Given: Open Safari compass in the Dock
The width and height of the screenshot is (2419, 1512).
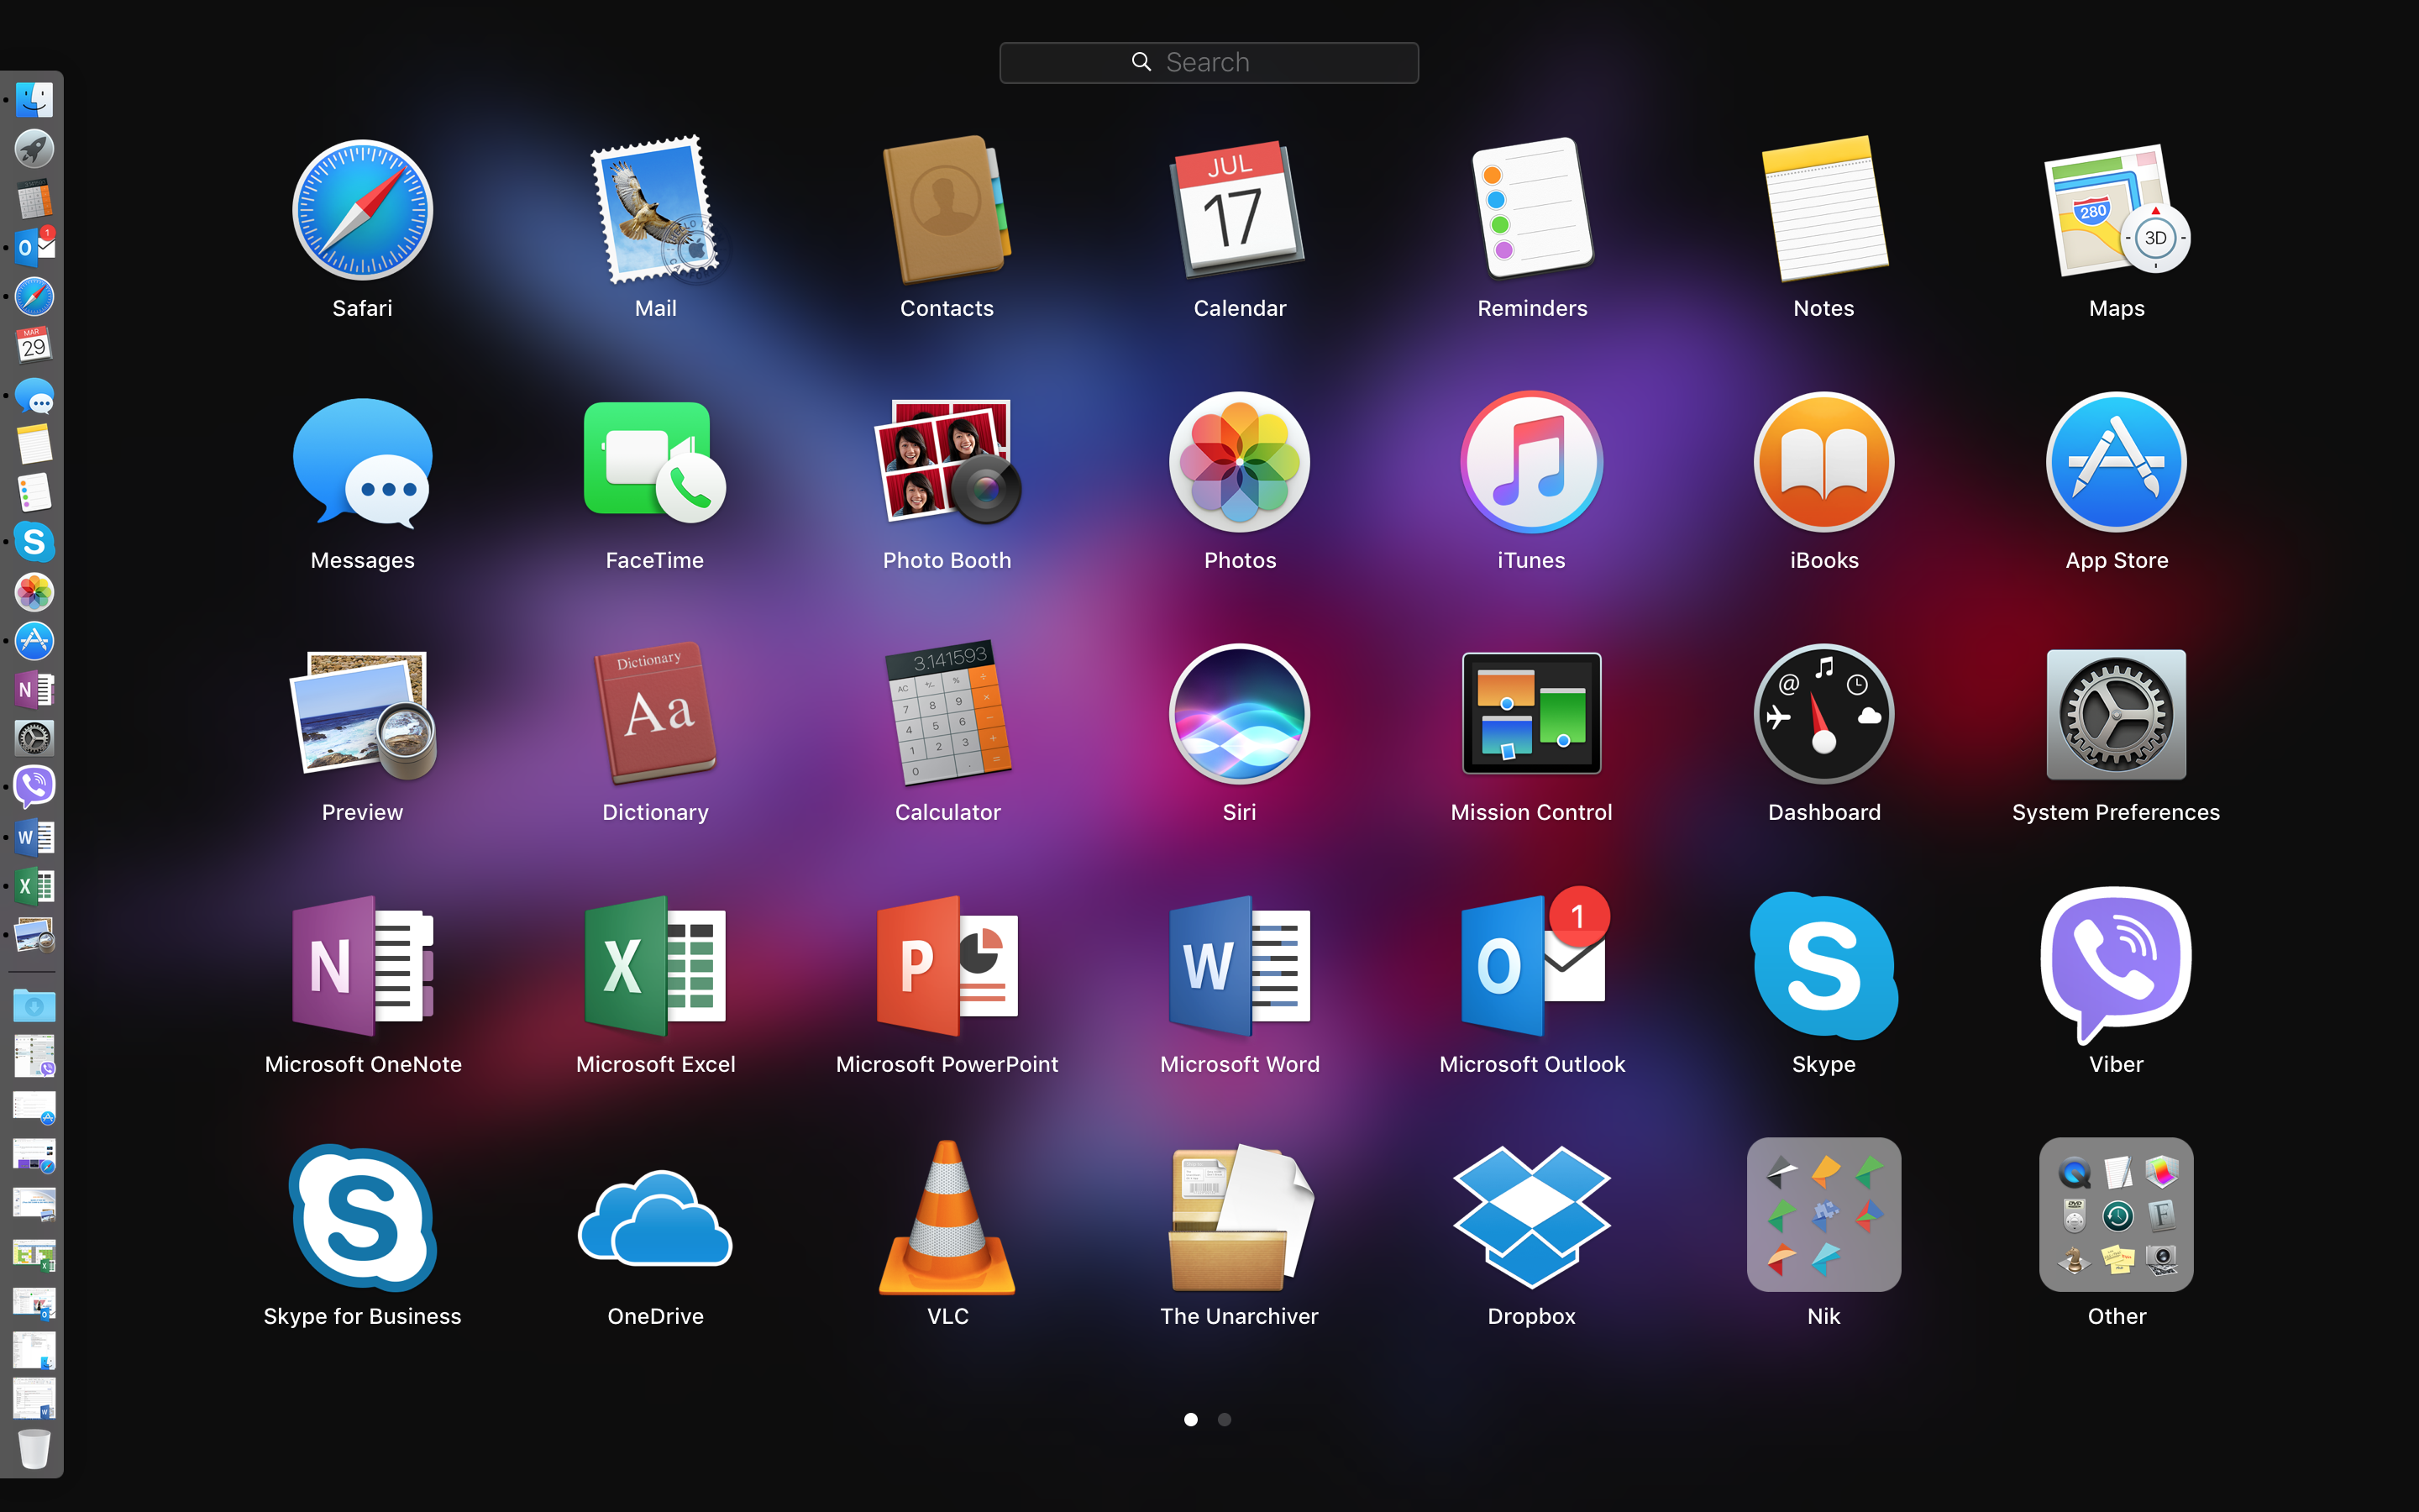Looking at the screenshot, I should pos(34,296).
